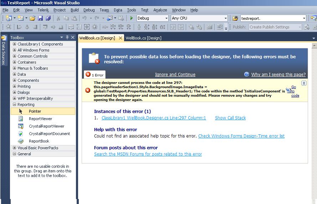Click the 1 Error tab
317x204 pixels.
(x=94, y=75)
